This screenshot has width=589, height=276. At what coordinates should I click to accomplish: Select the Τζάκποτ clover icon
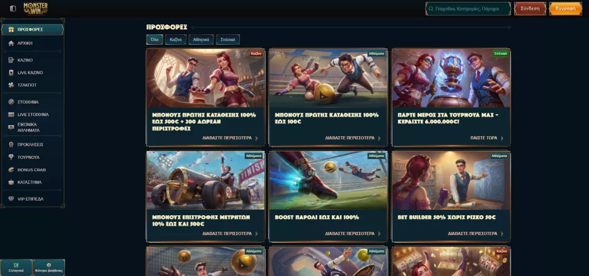click(x=11, y=85)
